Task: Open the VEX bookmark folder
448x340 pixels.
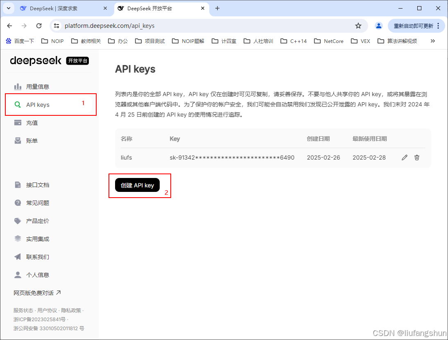Action: [361, 41]
